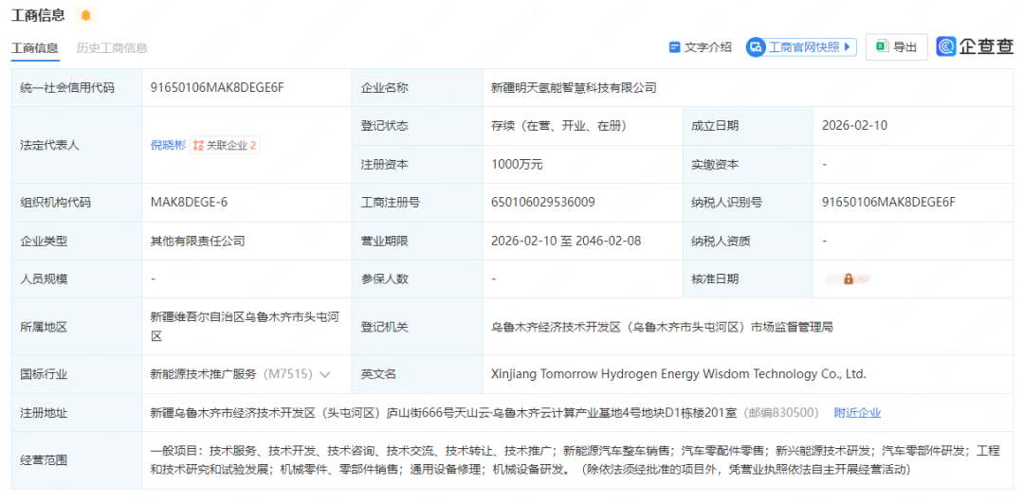Screen dimensions: 1024x502
Task: Click the 工商注册号 value 650106029536009
Action: click(543, 202)
